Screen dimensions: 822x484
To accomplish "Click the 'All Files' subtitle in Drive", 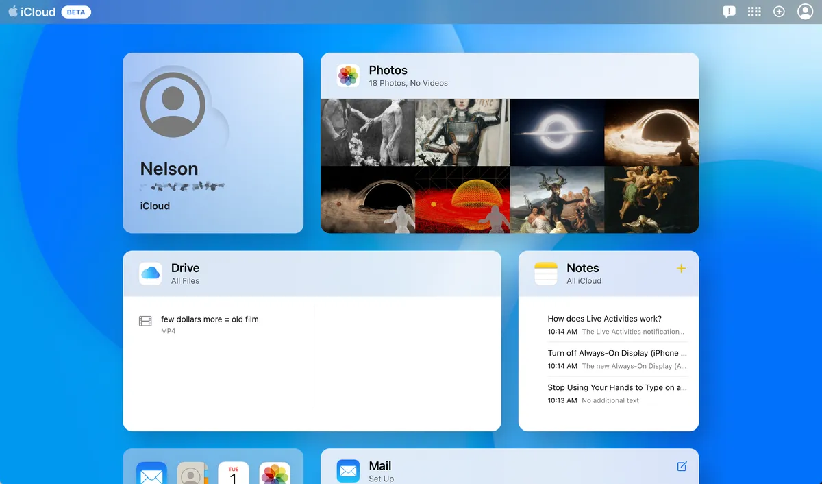I will 185,281.
